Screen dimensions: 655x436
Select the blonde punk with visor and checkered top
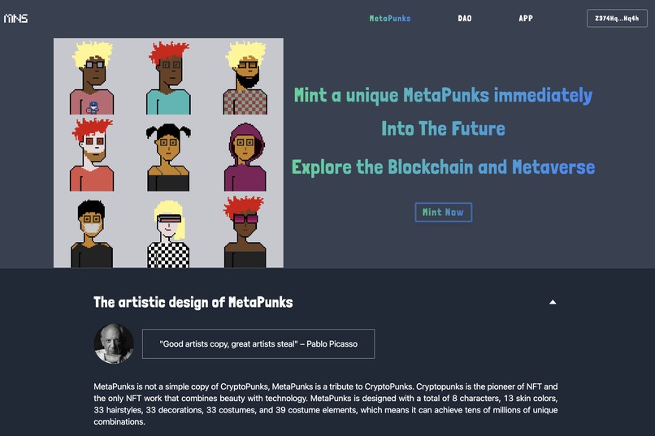(x=168, y=234)
